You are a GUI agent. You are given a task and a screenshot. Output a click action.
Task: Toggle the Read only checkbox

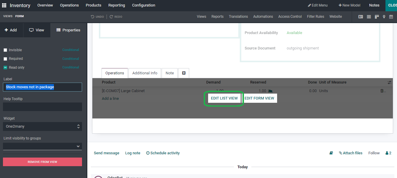pyautogui.click(x=5, y=68)
